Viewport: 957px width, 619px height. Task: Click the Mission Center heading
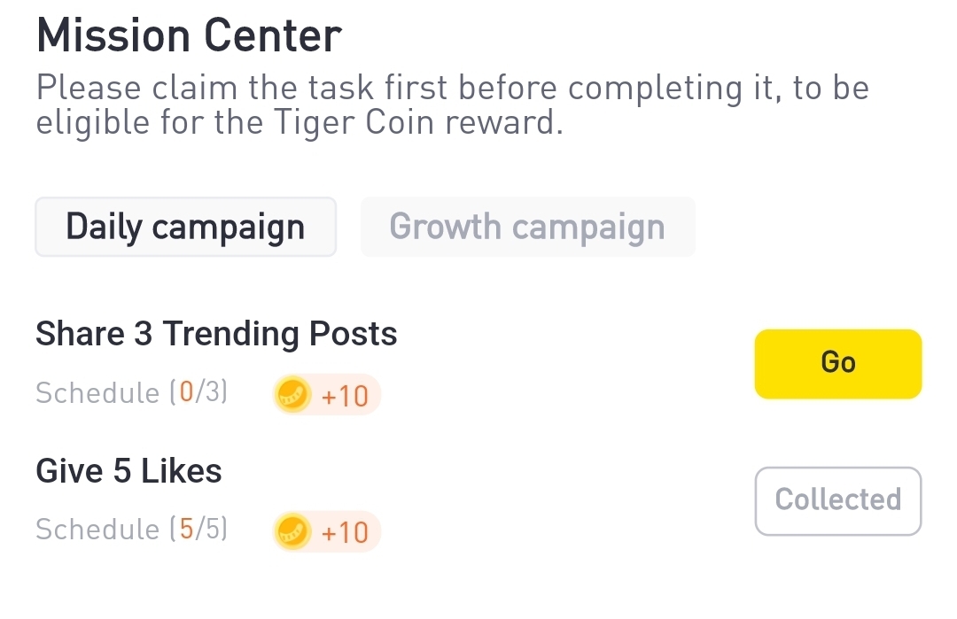click(x=188, y=36)
